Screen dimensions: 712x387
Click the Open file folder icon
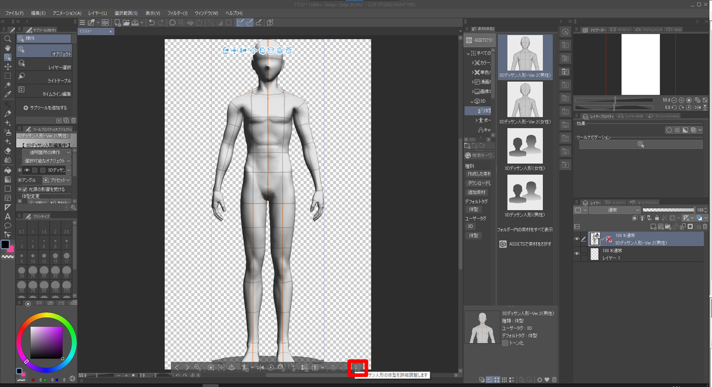point(126,23)
